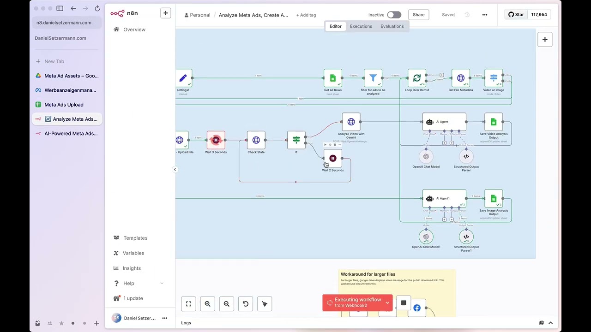Click the browser address bar

[x=67, y=23]
